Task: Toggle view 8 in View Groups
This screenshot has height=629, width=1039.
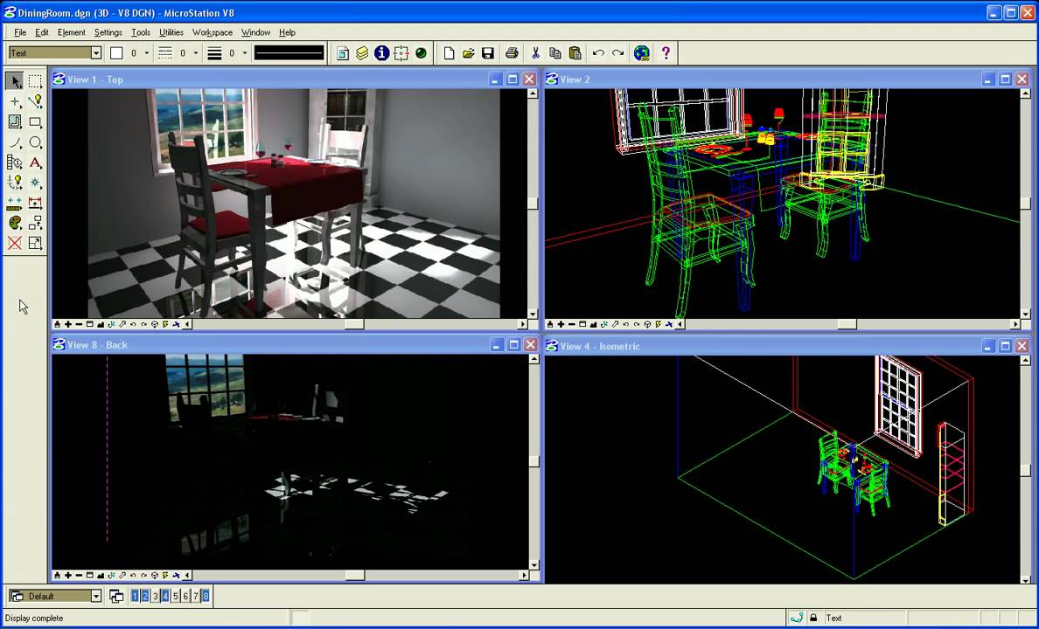Action: pos(206,596)
